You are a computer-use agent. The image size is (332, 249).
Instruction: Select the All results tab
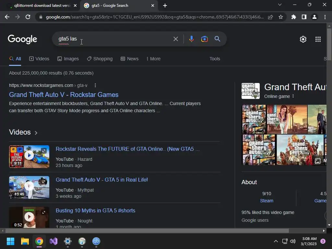coord(15,59)
